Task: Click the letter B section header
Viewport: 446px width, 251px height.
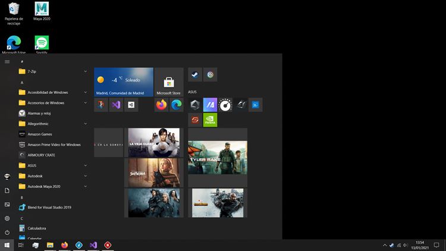Action: point(22,197)
